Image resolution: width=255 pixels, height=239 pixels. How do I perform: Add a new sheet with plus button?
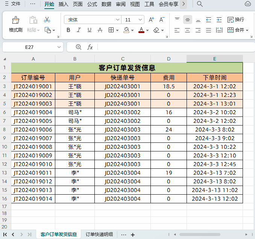[133, 235]
